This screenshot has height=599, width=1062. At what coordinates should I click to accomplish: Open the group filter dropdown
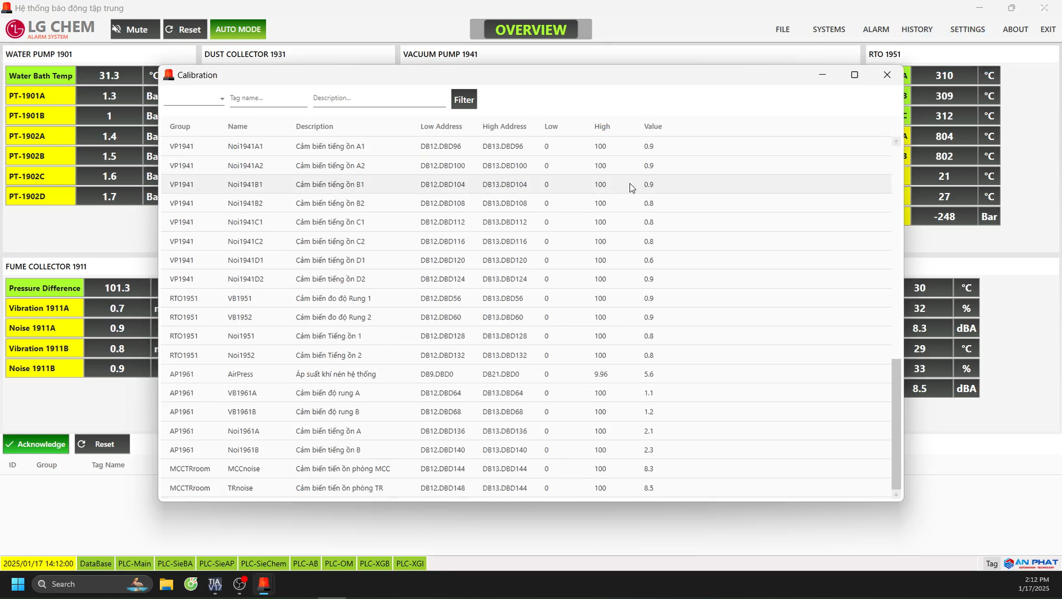[x=194, y=98]
